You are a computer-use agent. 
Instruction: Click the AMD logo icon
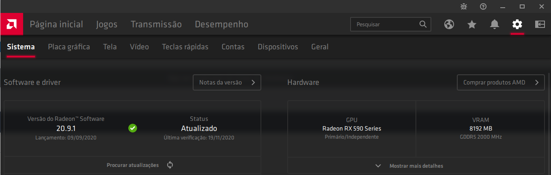click(11, 24)
